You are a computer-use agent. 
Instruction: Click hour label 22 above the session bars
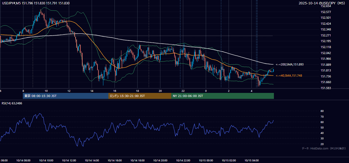[x=183, y=91]
